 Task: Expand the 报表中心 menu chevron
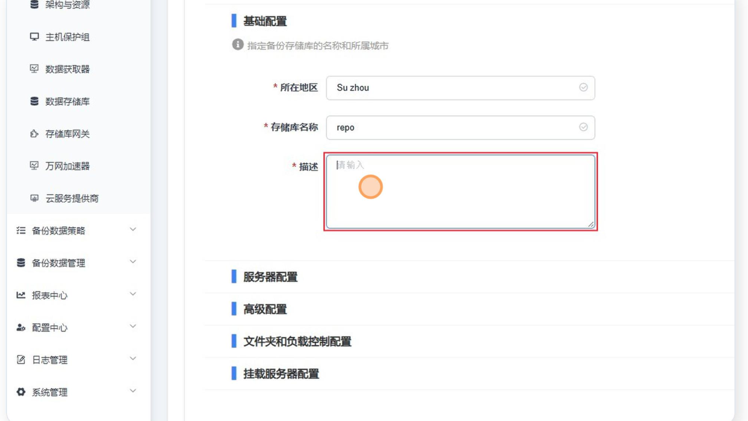coord(133,294)
